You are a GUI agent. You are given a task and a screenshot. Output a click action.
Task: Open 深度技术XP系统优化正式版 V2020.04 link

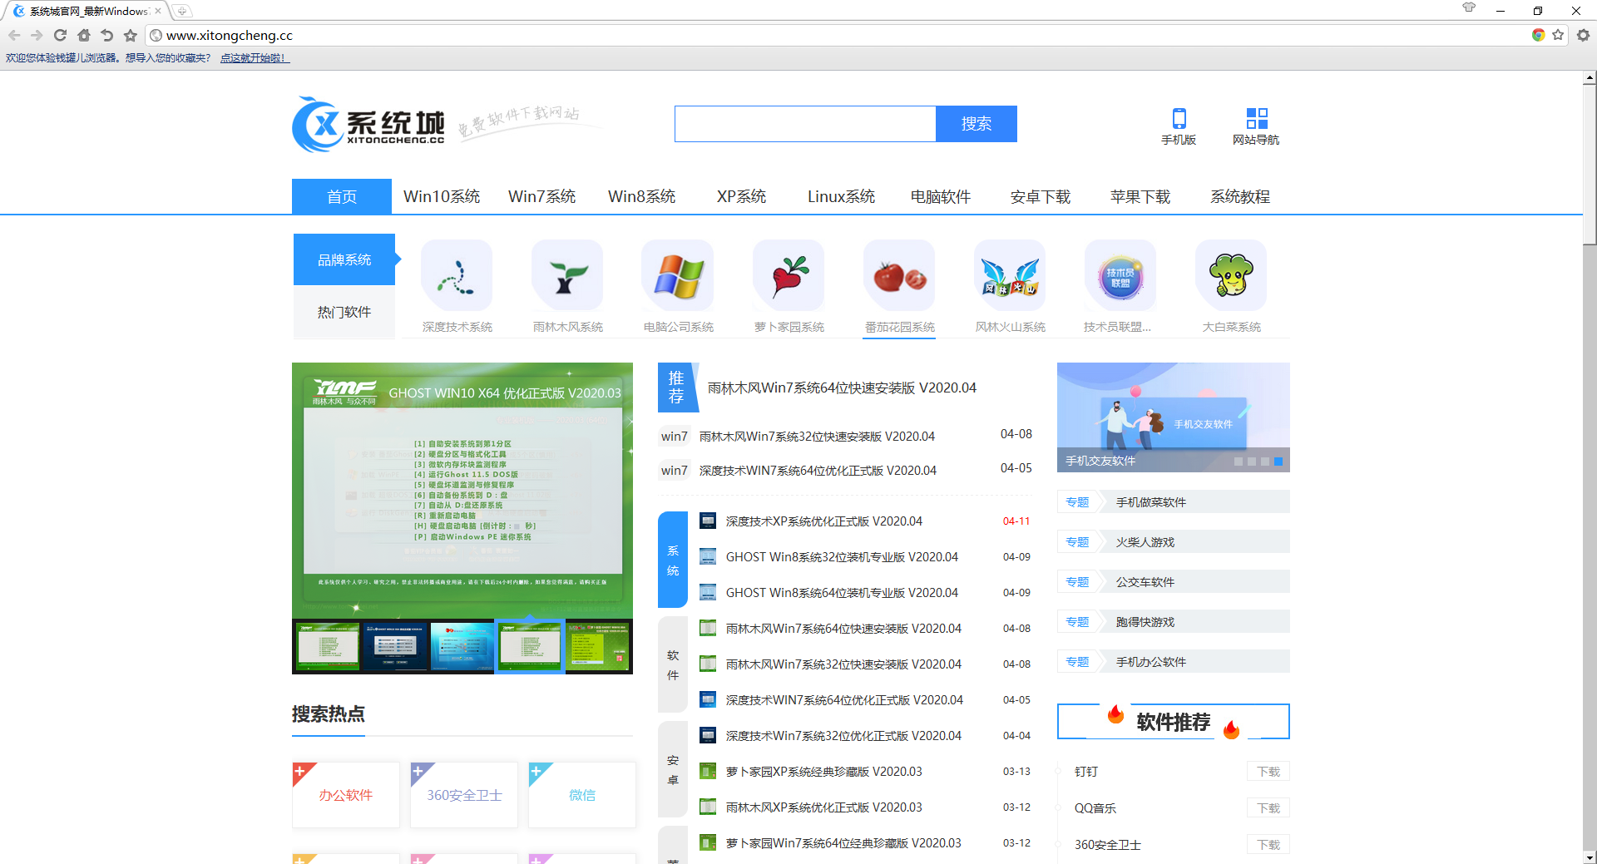[x=823, y=521]
